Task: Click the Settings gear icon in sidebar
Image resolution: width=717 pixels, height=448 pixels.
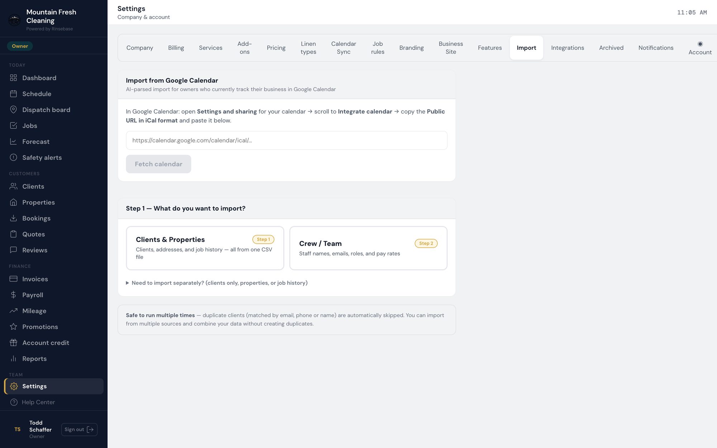Action: 14,386
